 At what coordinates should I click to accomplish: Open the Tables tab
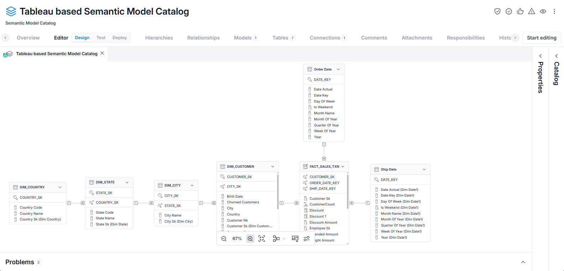(283, 38)
